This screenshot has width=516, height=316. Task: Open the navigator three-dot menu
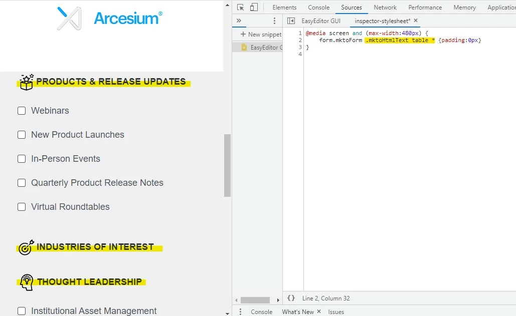pyautogui.click(x=274, y=21)
